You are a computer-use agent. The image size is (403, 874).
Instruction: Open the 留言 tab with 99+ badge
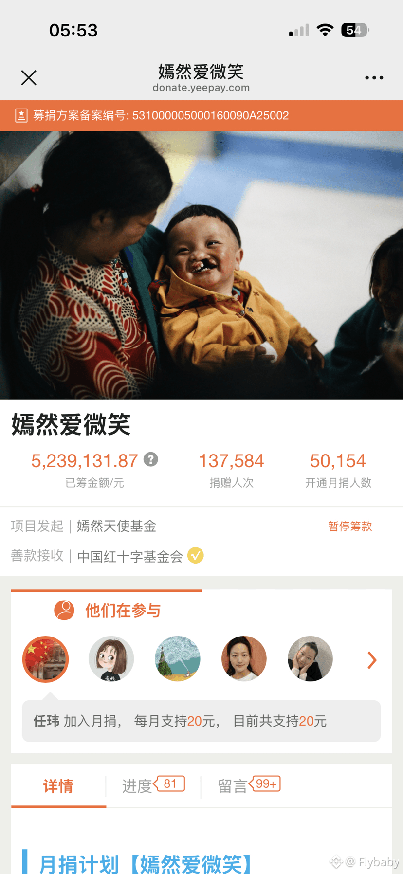point(249,786)
